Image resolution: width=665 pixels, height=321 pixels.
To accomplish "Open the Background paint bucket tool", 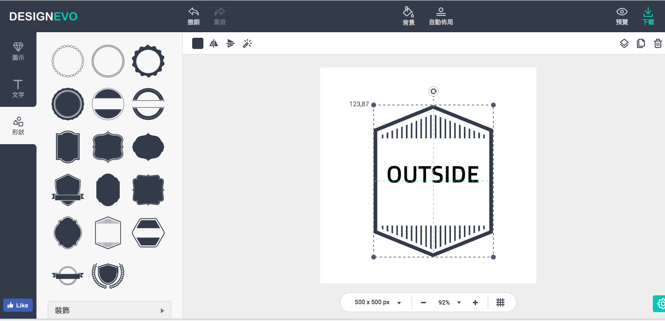I will pyautogui.click(x=408, y=12).
